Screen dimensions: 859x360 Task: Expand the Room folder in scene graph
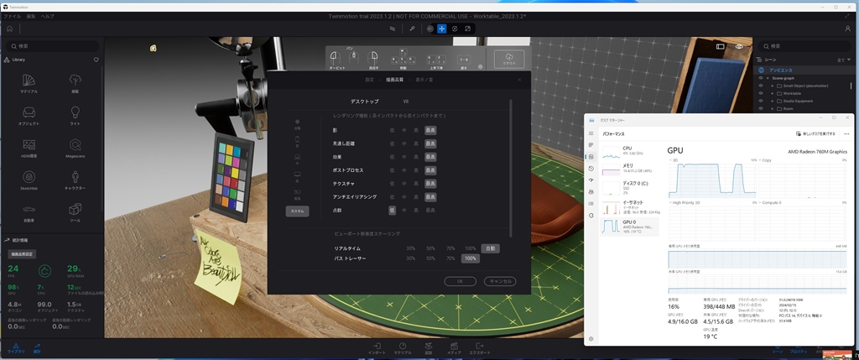pos(773,108)
